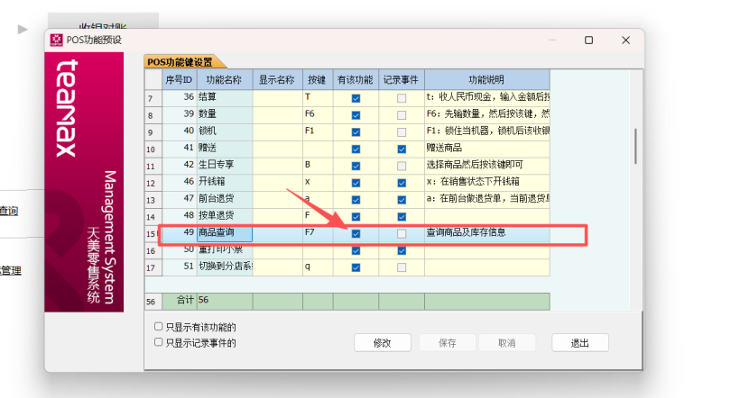Toggle 有该功能 checkbox for 商品查询 row
Viewport: 749px width, 398px height.
pyautogui.click(x=356, y=233)
